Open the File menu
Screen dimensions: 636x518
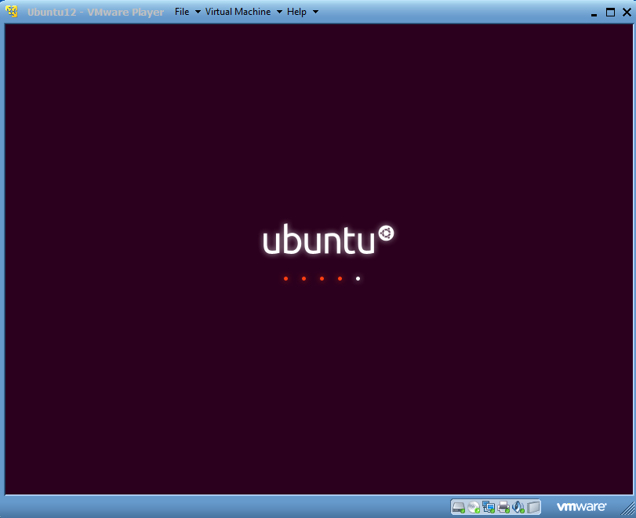[182, 12]
